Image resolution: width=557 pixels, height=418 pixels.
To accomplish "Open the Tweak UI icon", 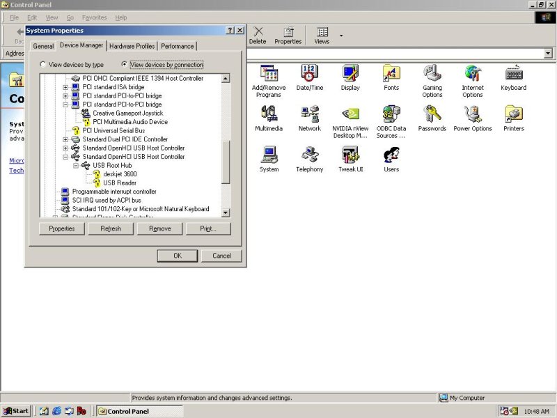I will (x=350, y=155).
